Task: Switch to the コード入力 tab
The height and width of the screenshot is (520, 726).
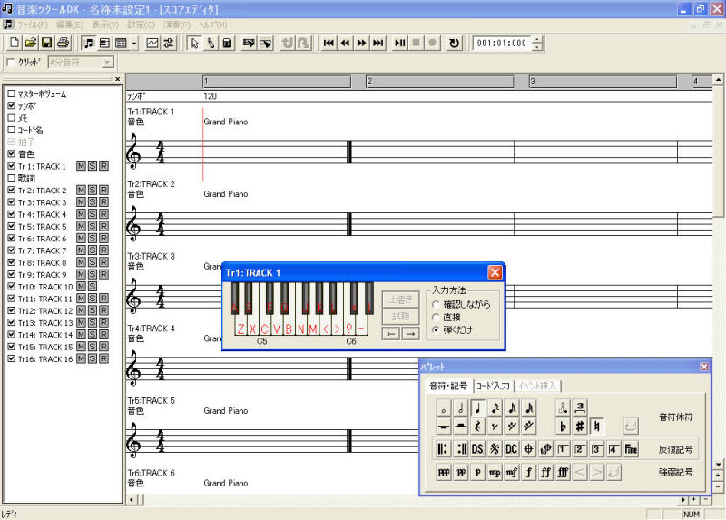Action: click(x=495, y=387)
